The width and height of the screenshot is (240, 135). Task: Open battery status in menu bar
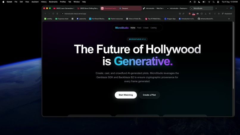pos(204,2)
